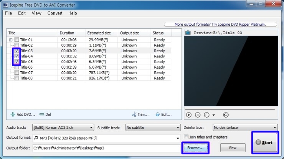Click the black video preview area

tap(231, 71)
